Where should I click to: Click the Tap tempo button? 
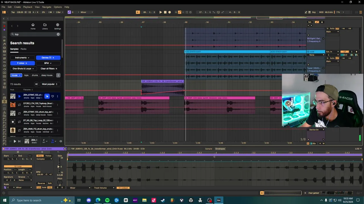click(x=13, y=12)
